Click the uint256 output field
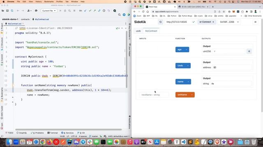This screenshot has width=263, height=147. [x=229, y=51]
